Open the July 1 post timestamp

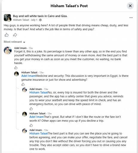tap(34, 20)
